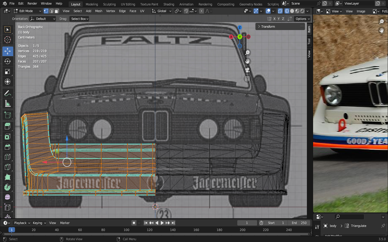The height and width of the screenshot is (242, 388).
Task: Toggle auto keying record button
Action: (x=134, y=223)
